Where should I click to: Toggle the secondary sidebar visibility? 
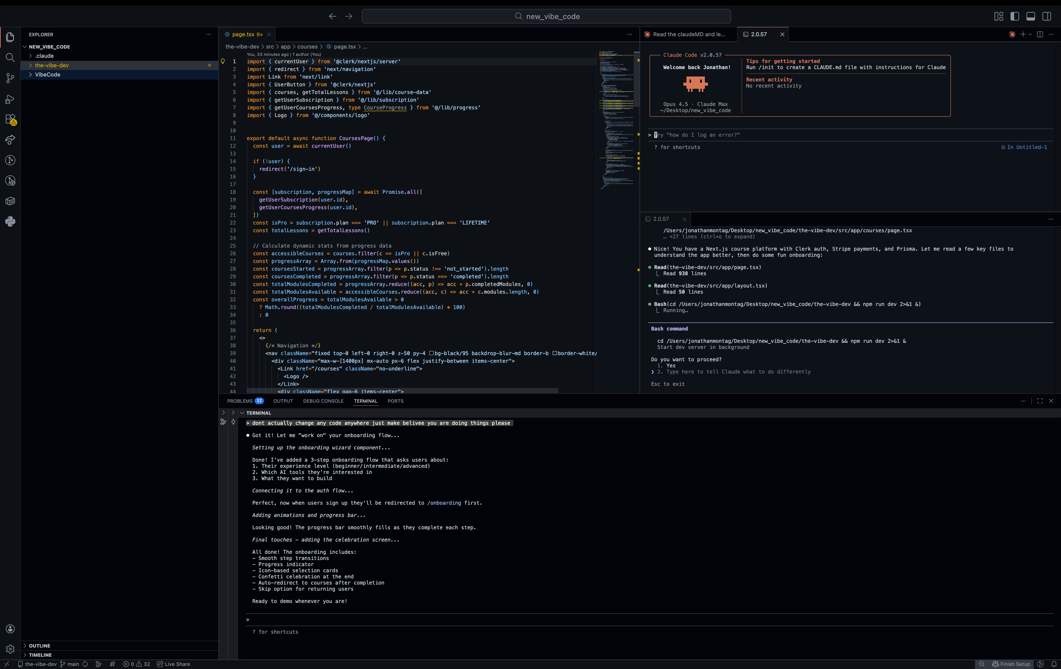pos(1047,16)
